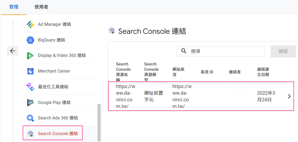Click the 2022年3月24日 date cell
This screenshot has width=298, height=142.
[266, 96]
